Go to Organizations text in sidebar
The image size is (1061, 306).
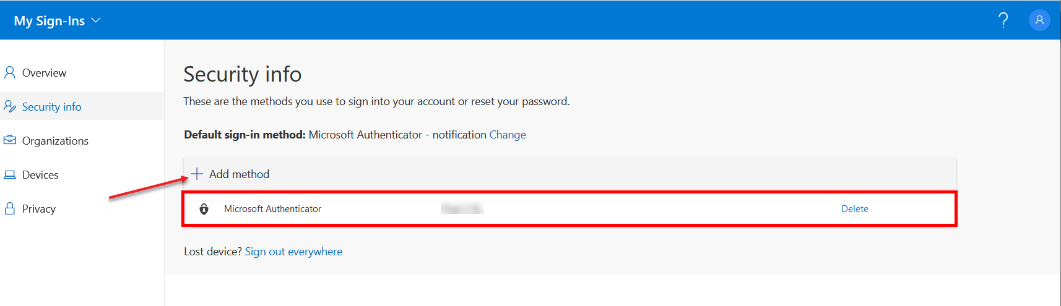55,141
